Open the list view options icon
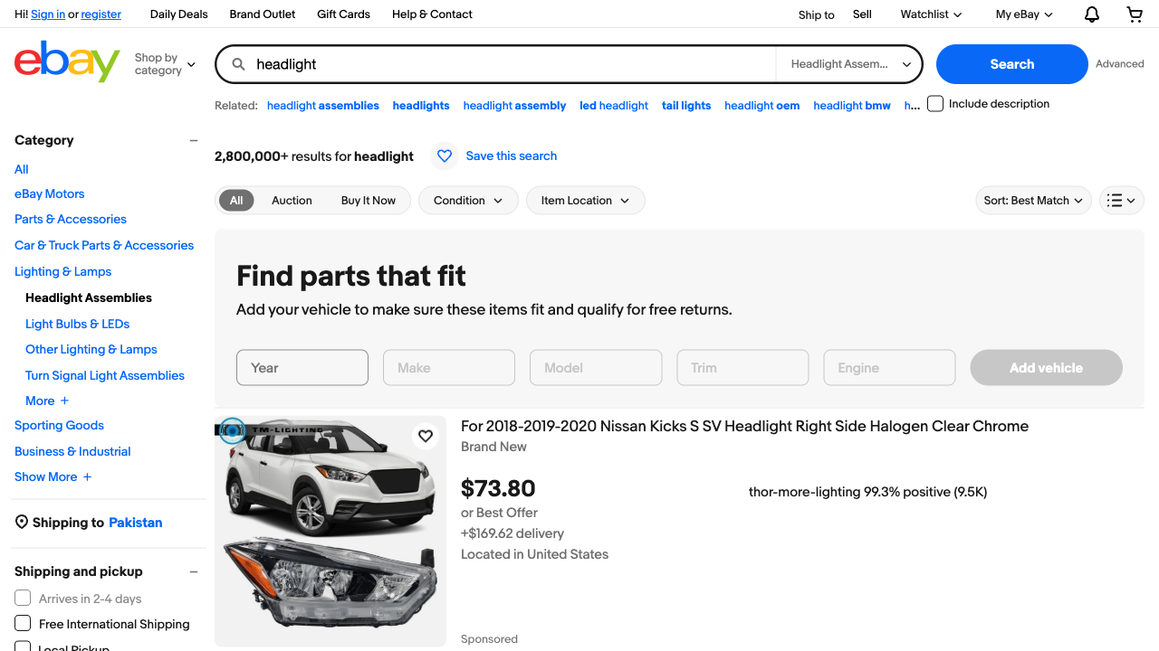1159x651 pixels. point(1122,201)
